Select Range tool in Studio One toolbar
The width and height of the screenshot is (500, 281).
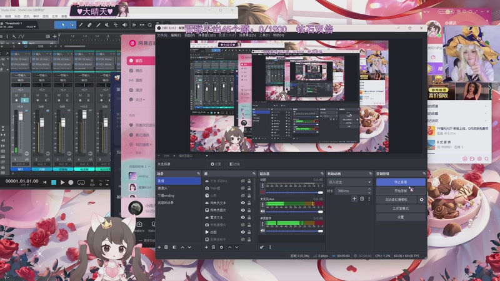[x=72, y=25]
